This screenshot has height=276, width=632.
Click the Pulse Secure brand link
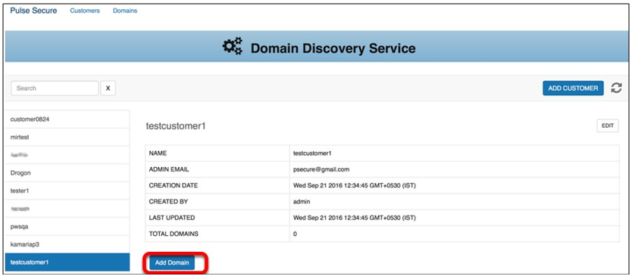pyautogui.click(x=33, y=11)
